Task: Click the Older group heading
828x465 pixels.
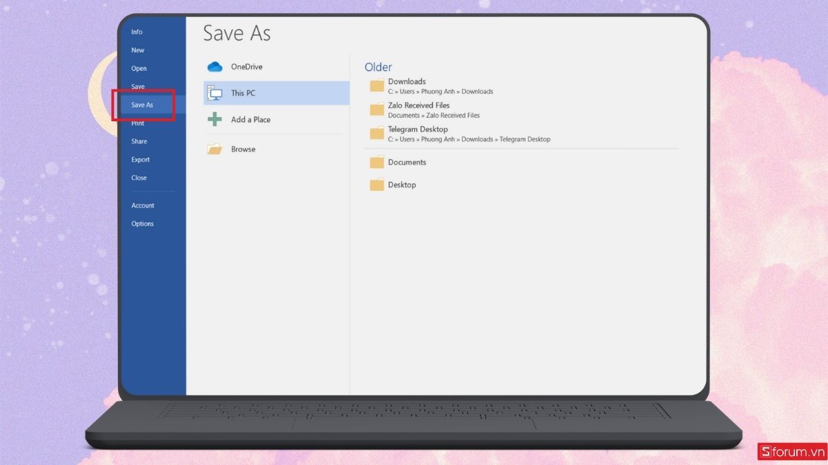Action: pos(378,67)
